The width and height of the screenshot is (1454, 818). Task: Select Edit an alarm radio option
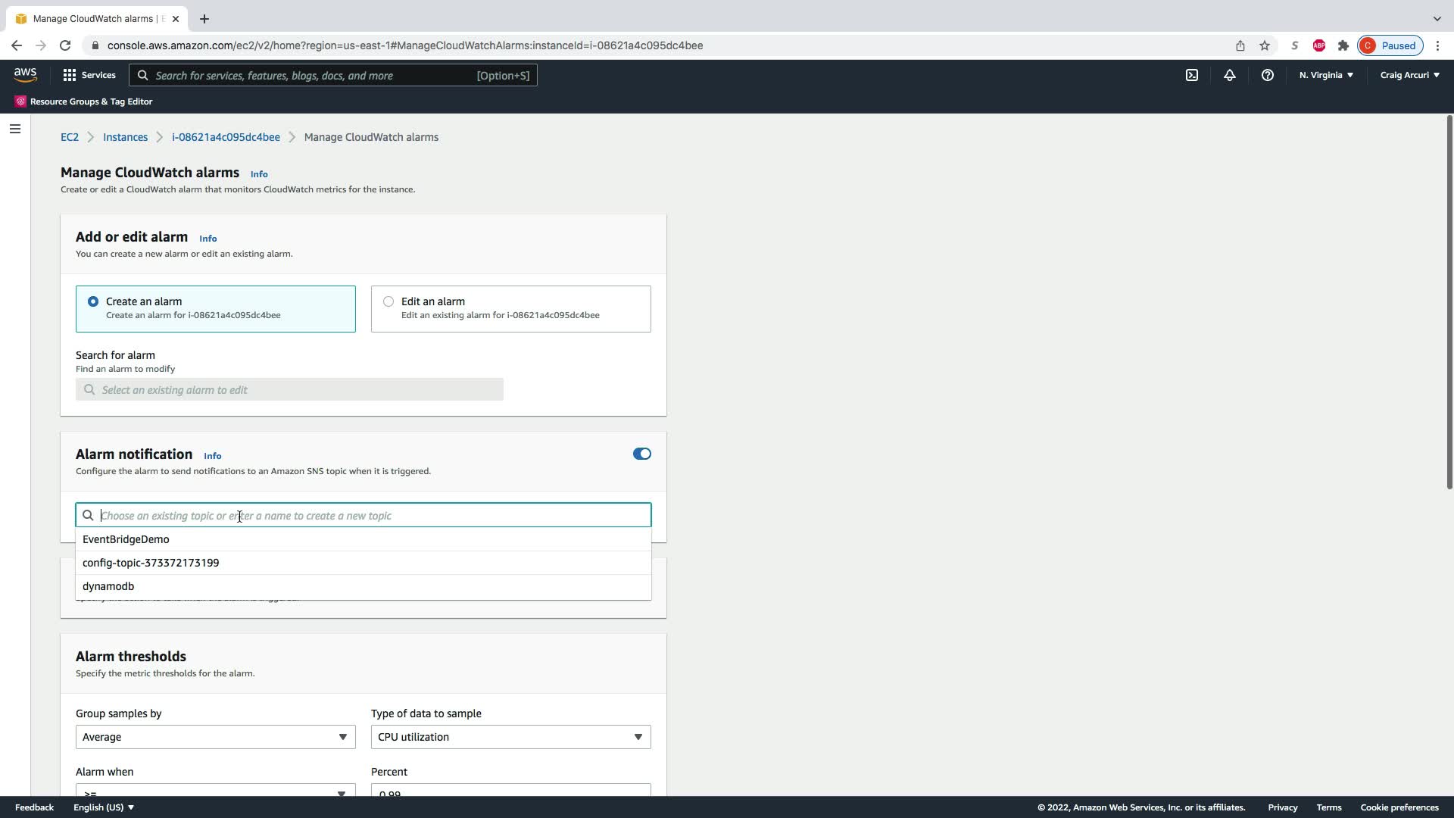[x=388, y=301]
